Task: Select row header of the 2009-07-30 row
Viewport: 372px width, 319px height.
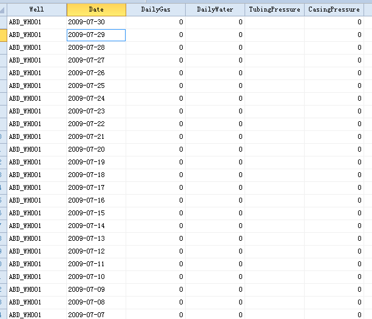Action: (x=3, y=22)
